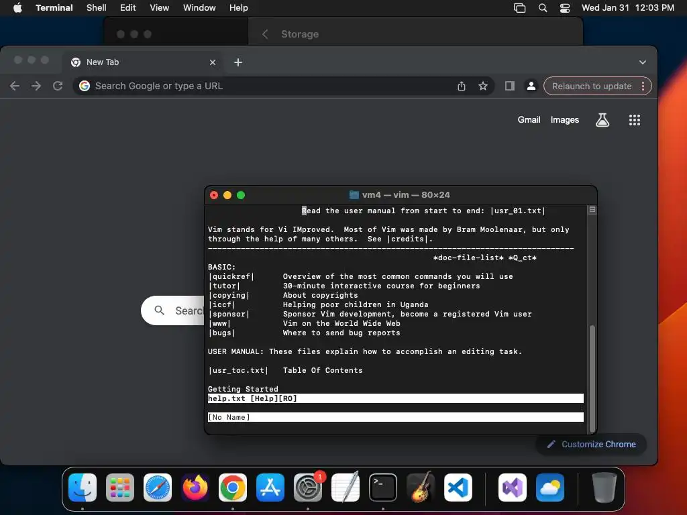
Task: Add a new Chrome tab
Action: (238, 62)
